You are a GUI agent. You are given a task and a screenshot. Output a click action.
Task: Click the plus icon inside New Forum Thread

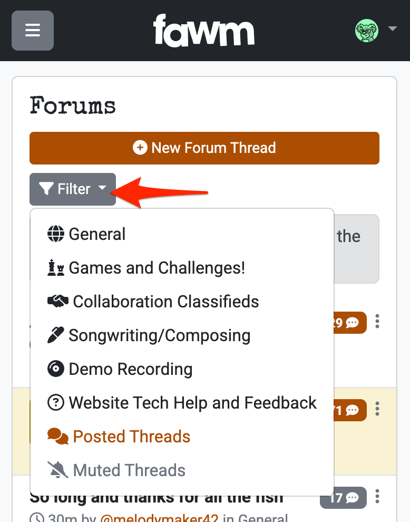140,148
